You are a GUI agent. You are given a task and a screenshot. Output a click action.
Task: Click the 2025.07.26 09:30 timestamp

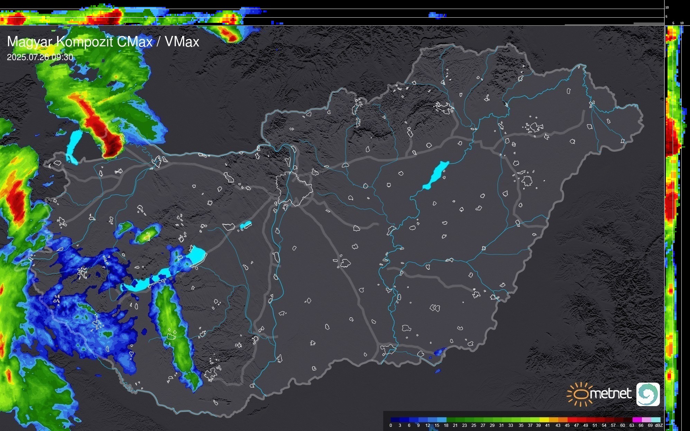pyautogui.click(x=40, y=57)
